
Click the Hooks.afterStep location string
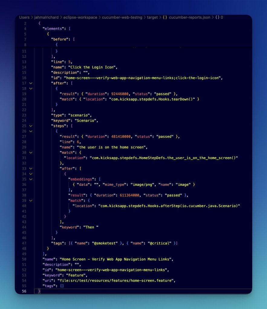[169, 206]
